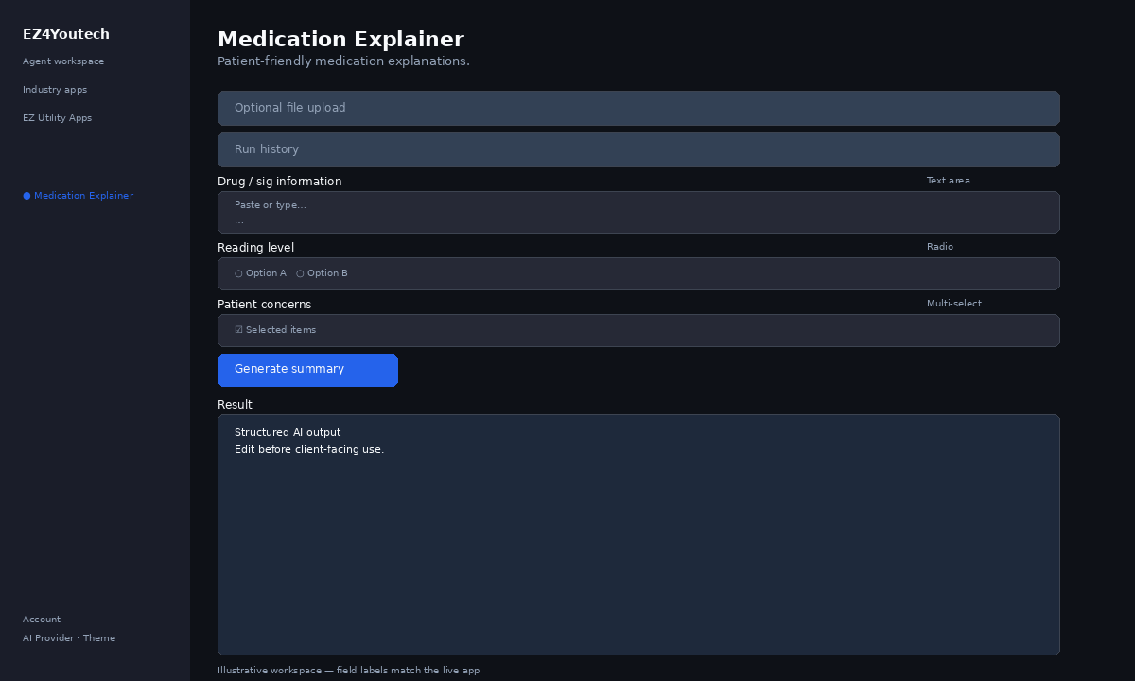Select the Option A radio button

point(260,273)
